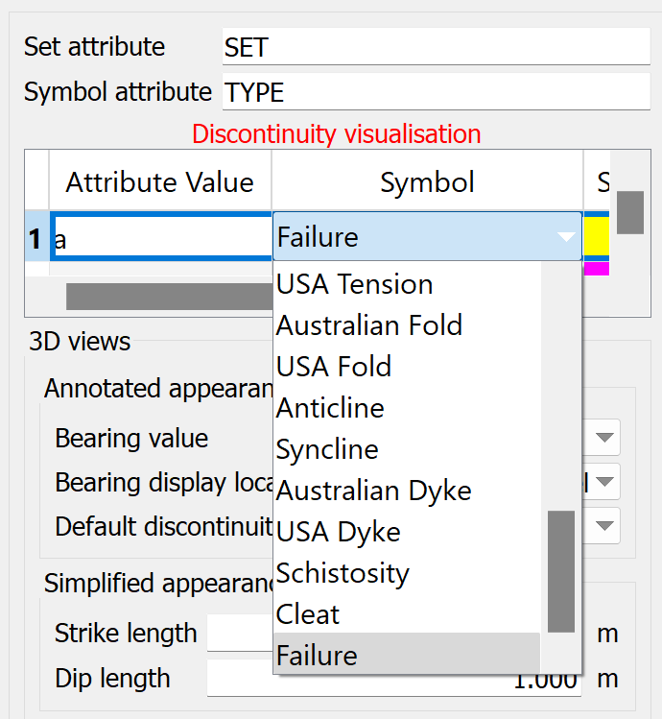Click the symbol list vertical scrollbar
This screenshot has height=719, width=662.
pyautogui.click(x=560, y=571)
